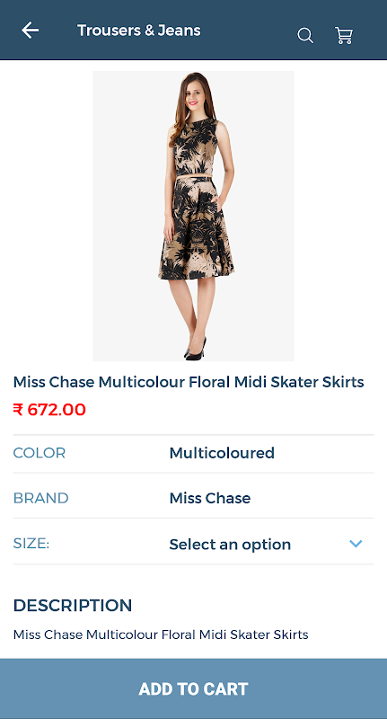387x719 pixels.
Task: Tap the black heels in product photo
Action: [196, 351]
